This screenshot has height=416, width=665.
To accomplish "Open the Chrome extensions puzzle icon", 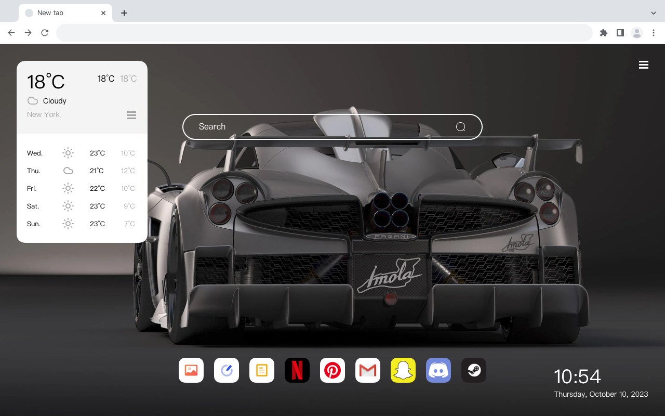I will 604,33.
